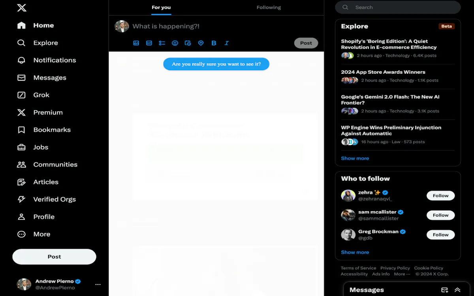Click the large Post button in the sidebar
This screenshot has height=296, width=474.
(x=54, y=257)
